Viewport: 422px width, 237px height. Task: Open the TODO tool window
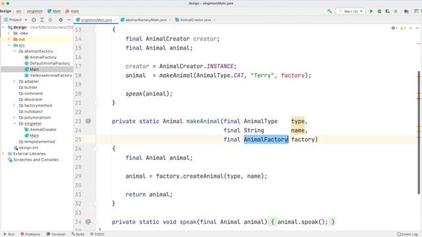pyautogui.click(x=97, y=234)
